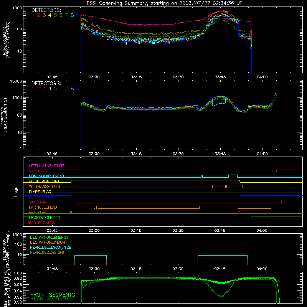Select the NON_SOLAR_EVENT flag label

[x=46, y=176]
